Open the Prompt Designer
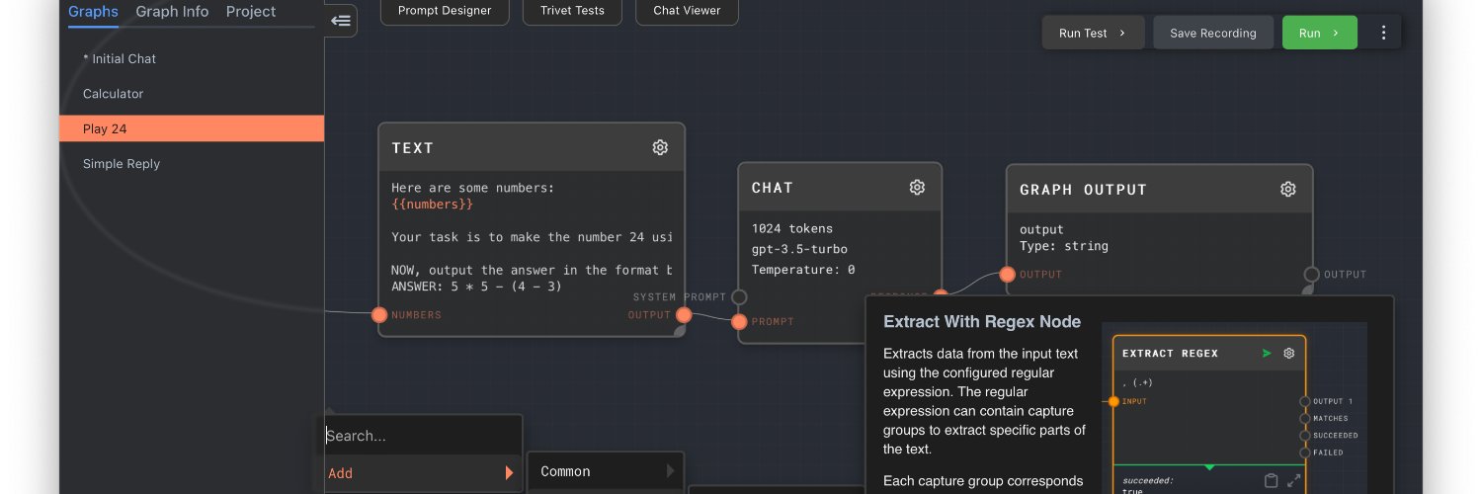The height and width of the screenshot is (494, 1482). point(445,11)
